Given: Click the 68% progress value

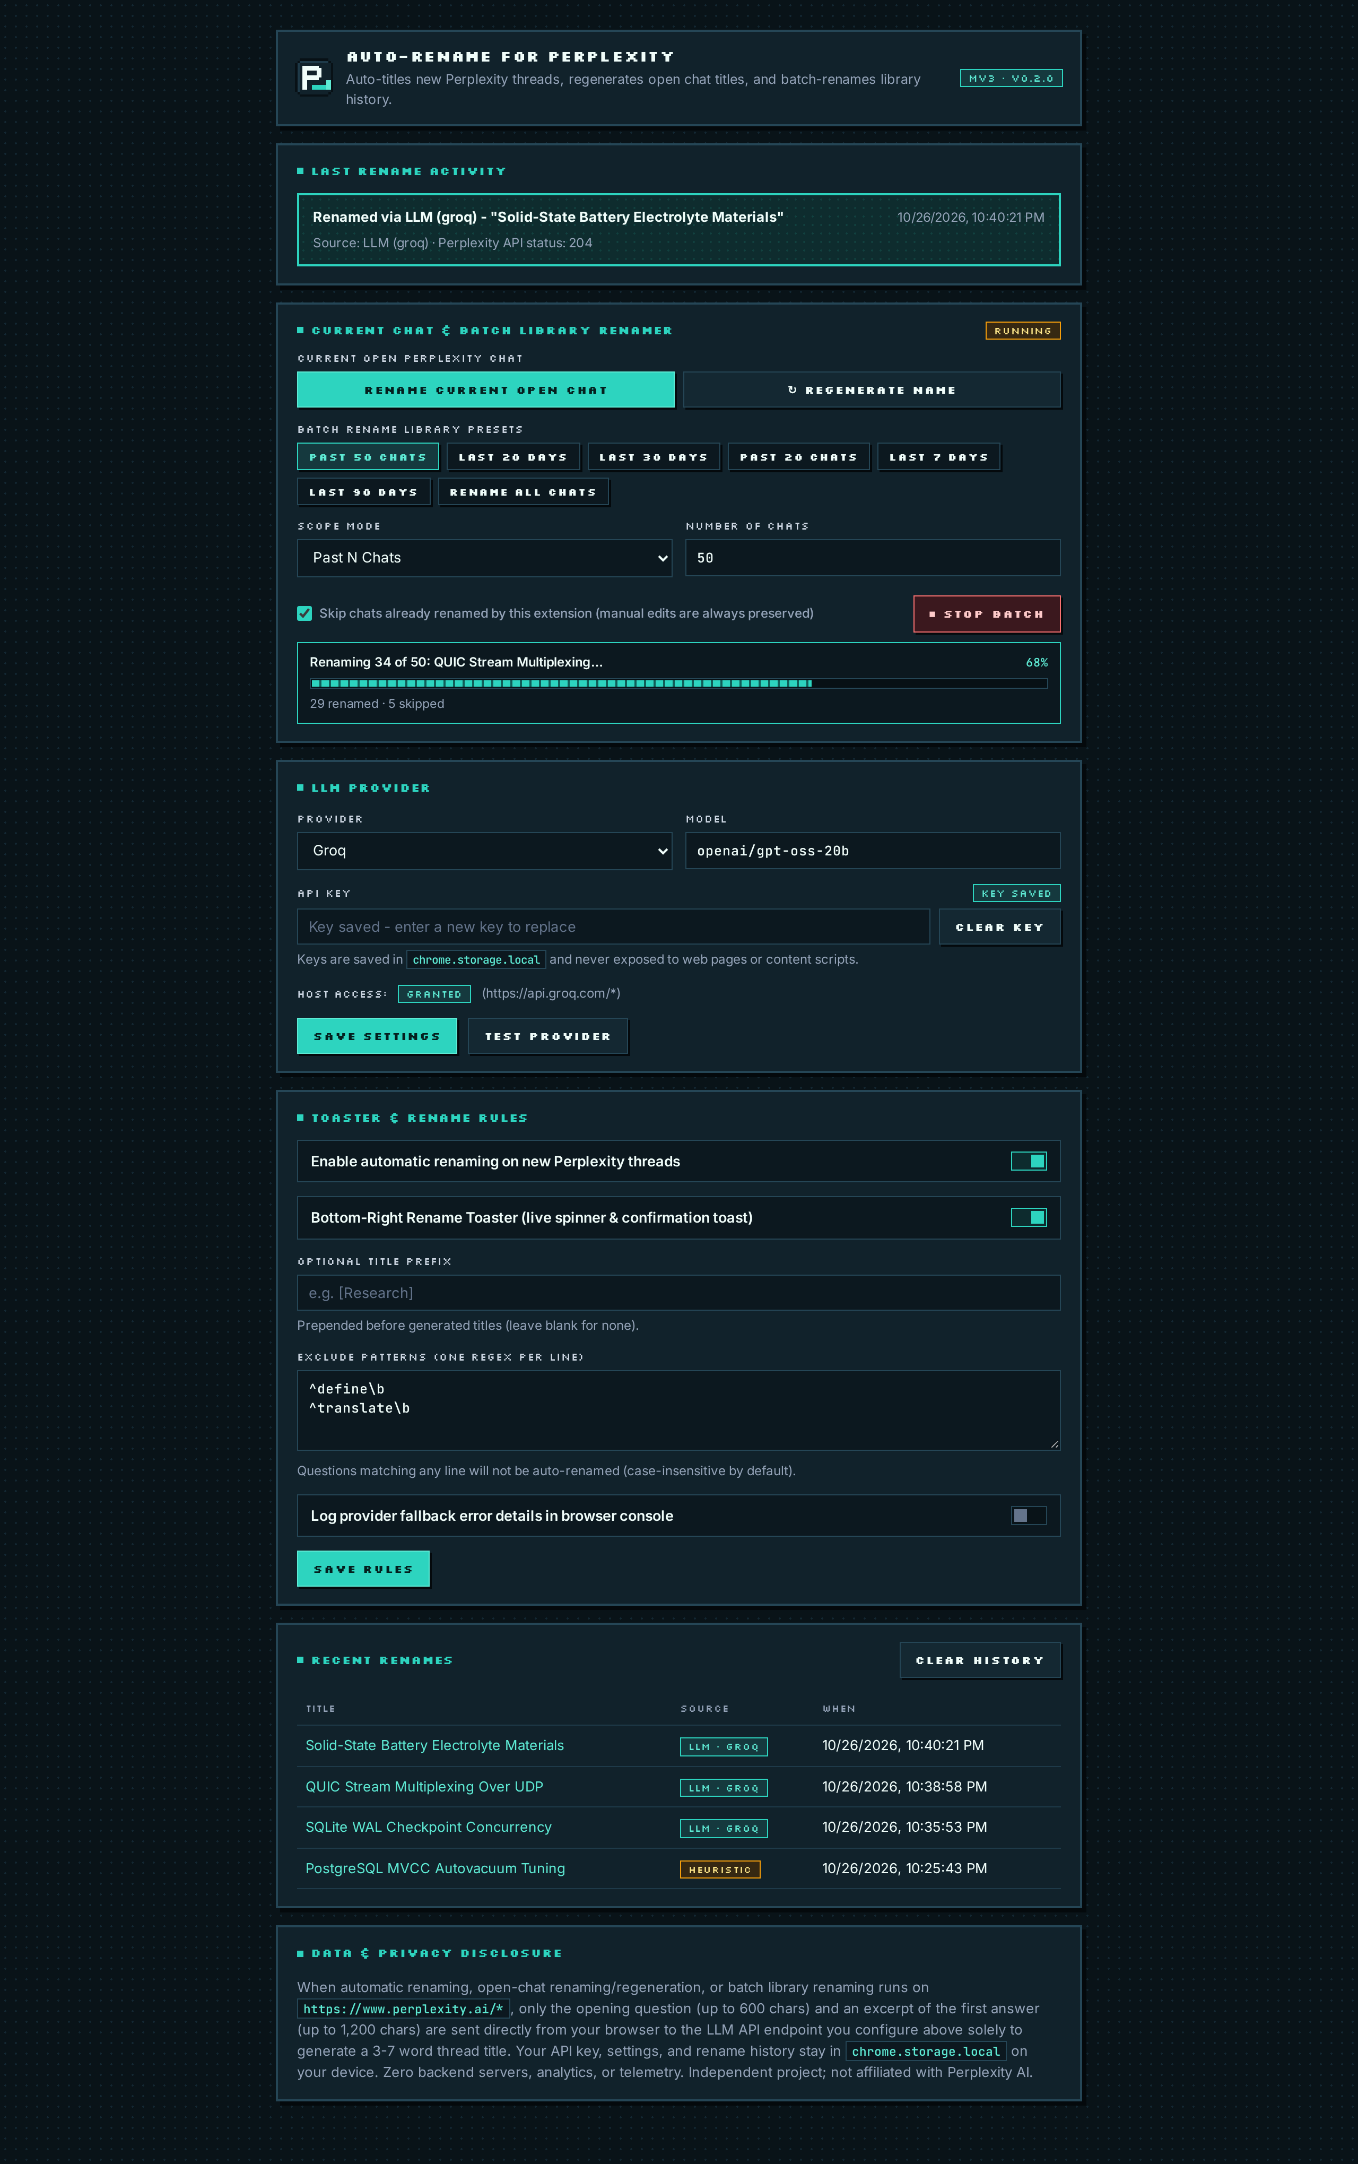Looking at the screenshot, I should pyautogui.click(x=1037, y=662).
